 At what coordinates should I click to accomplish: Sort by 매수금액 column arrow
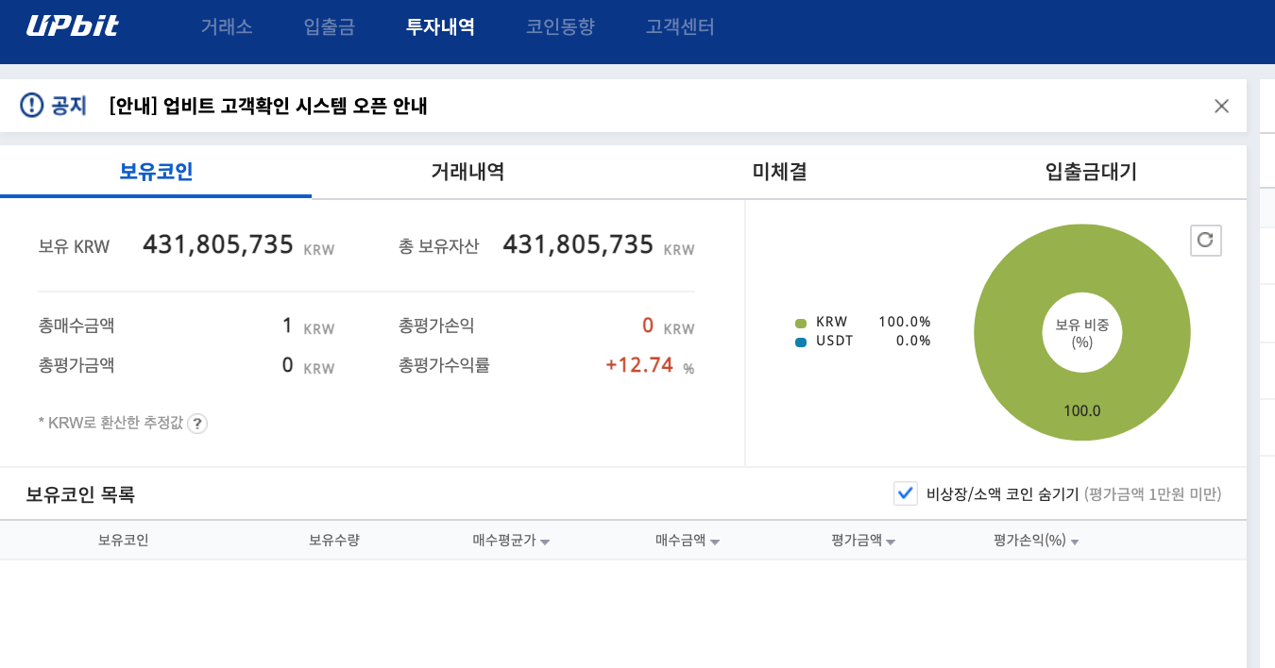coord(715,543)
